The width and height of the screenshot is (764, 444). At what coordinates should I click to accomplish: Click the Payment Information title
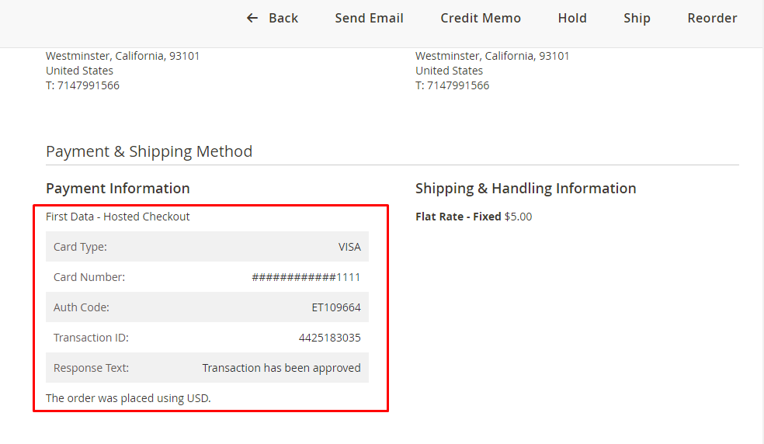[118, 188]
